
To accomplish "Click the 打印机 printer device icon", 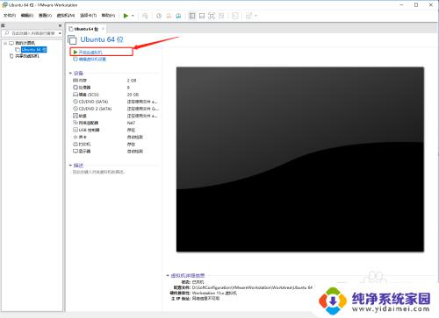I will point(76,144).
